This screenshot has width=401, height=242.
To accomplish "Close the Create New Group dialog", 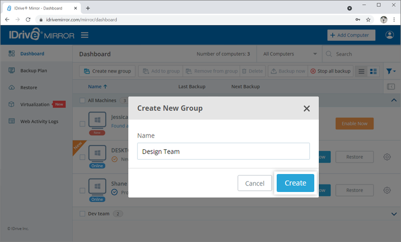I will coord(307,108).
